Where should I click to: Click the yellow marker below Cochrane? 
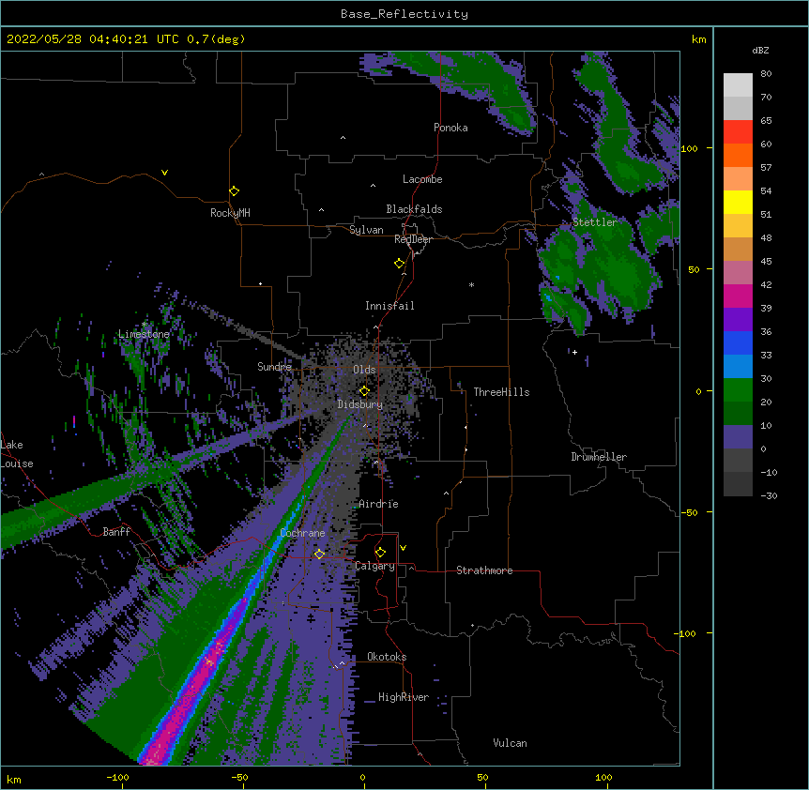pyautogui.click(x=319, y=554)
